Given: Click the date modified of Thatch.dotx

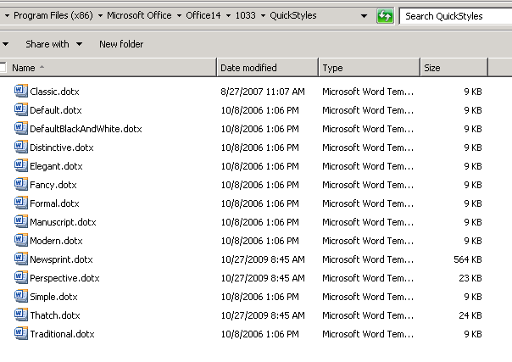Looking at the screenshot, I should [263, 315].
